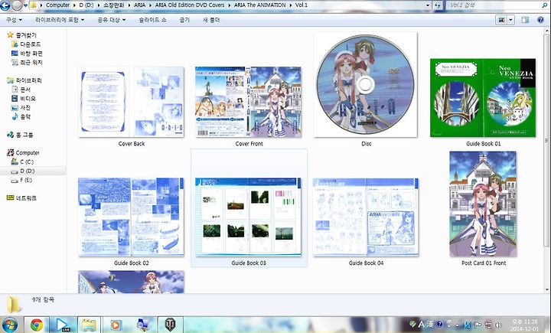
Task: Select 음악 library in the sidebar
Action: click(21, 116)
